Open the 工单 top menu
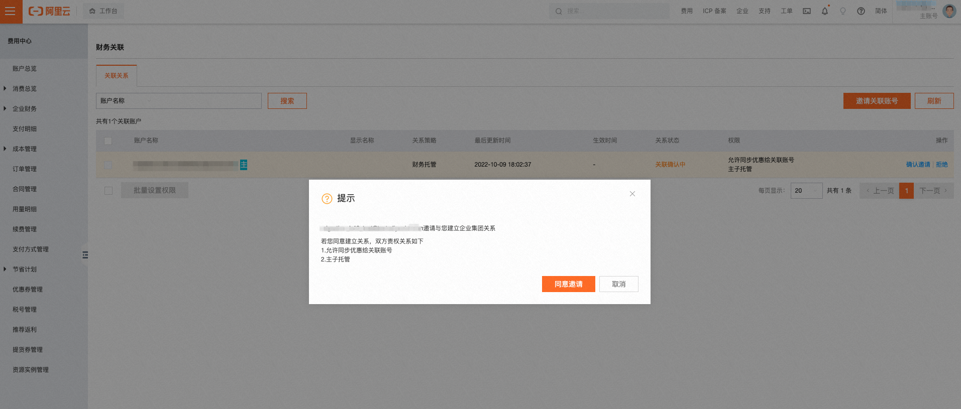 pyautogui.click(x=787, y=11)
